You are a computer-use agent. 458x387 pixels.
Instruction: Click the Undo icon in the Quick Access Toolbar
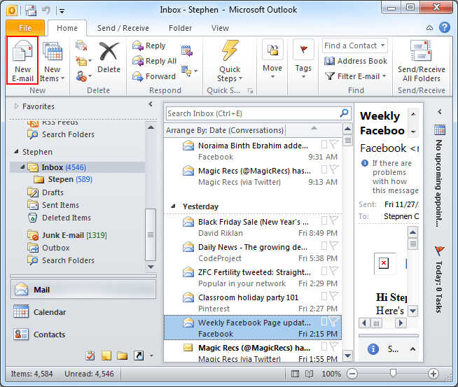point(46,10)
